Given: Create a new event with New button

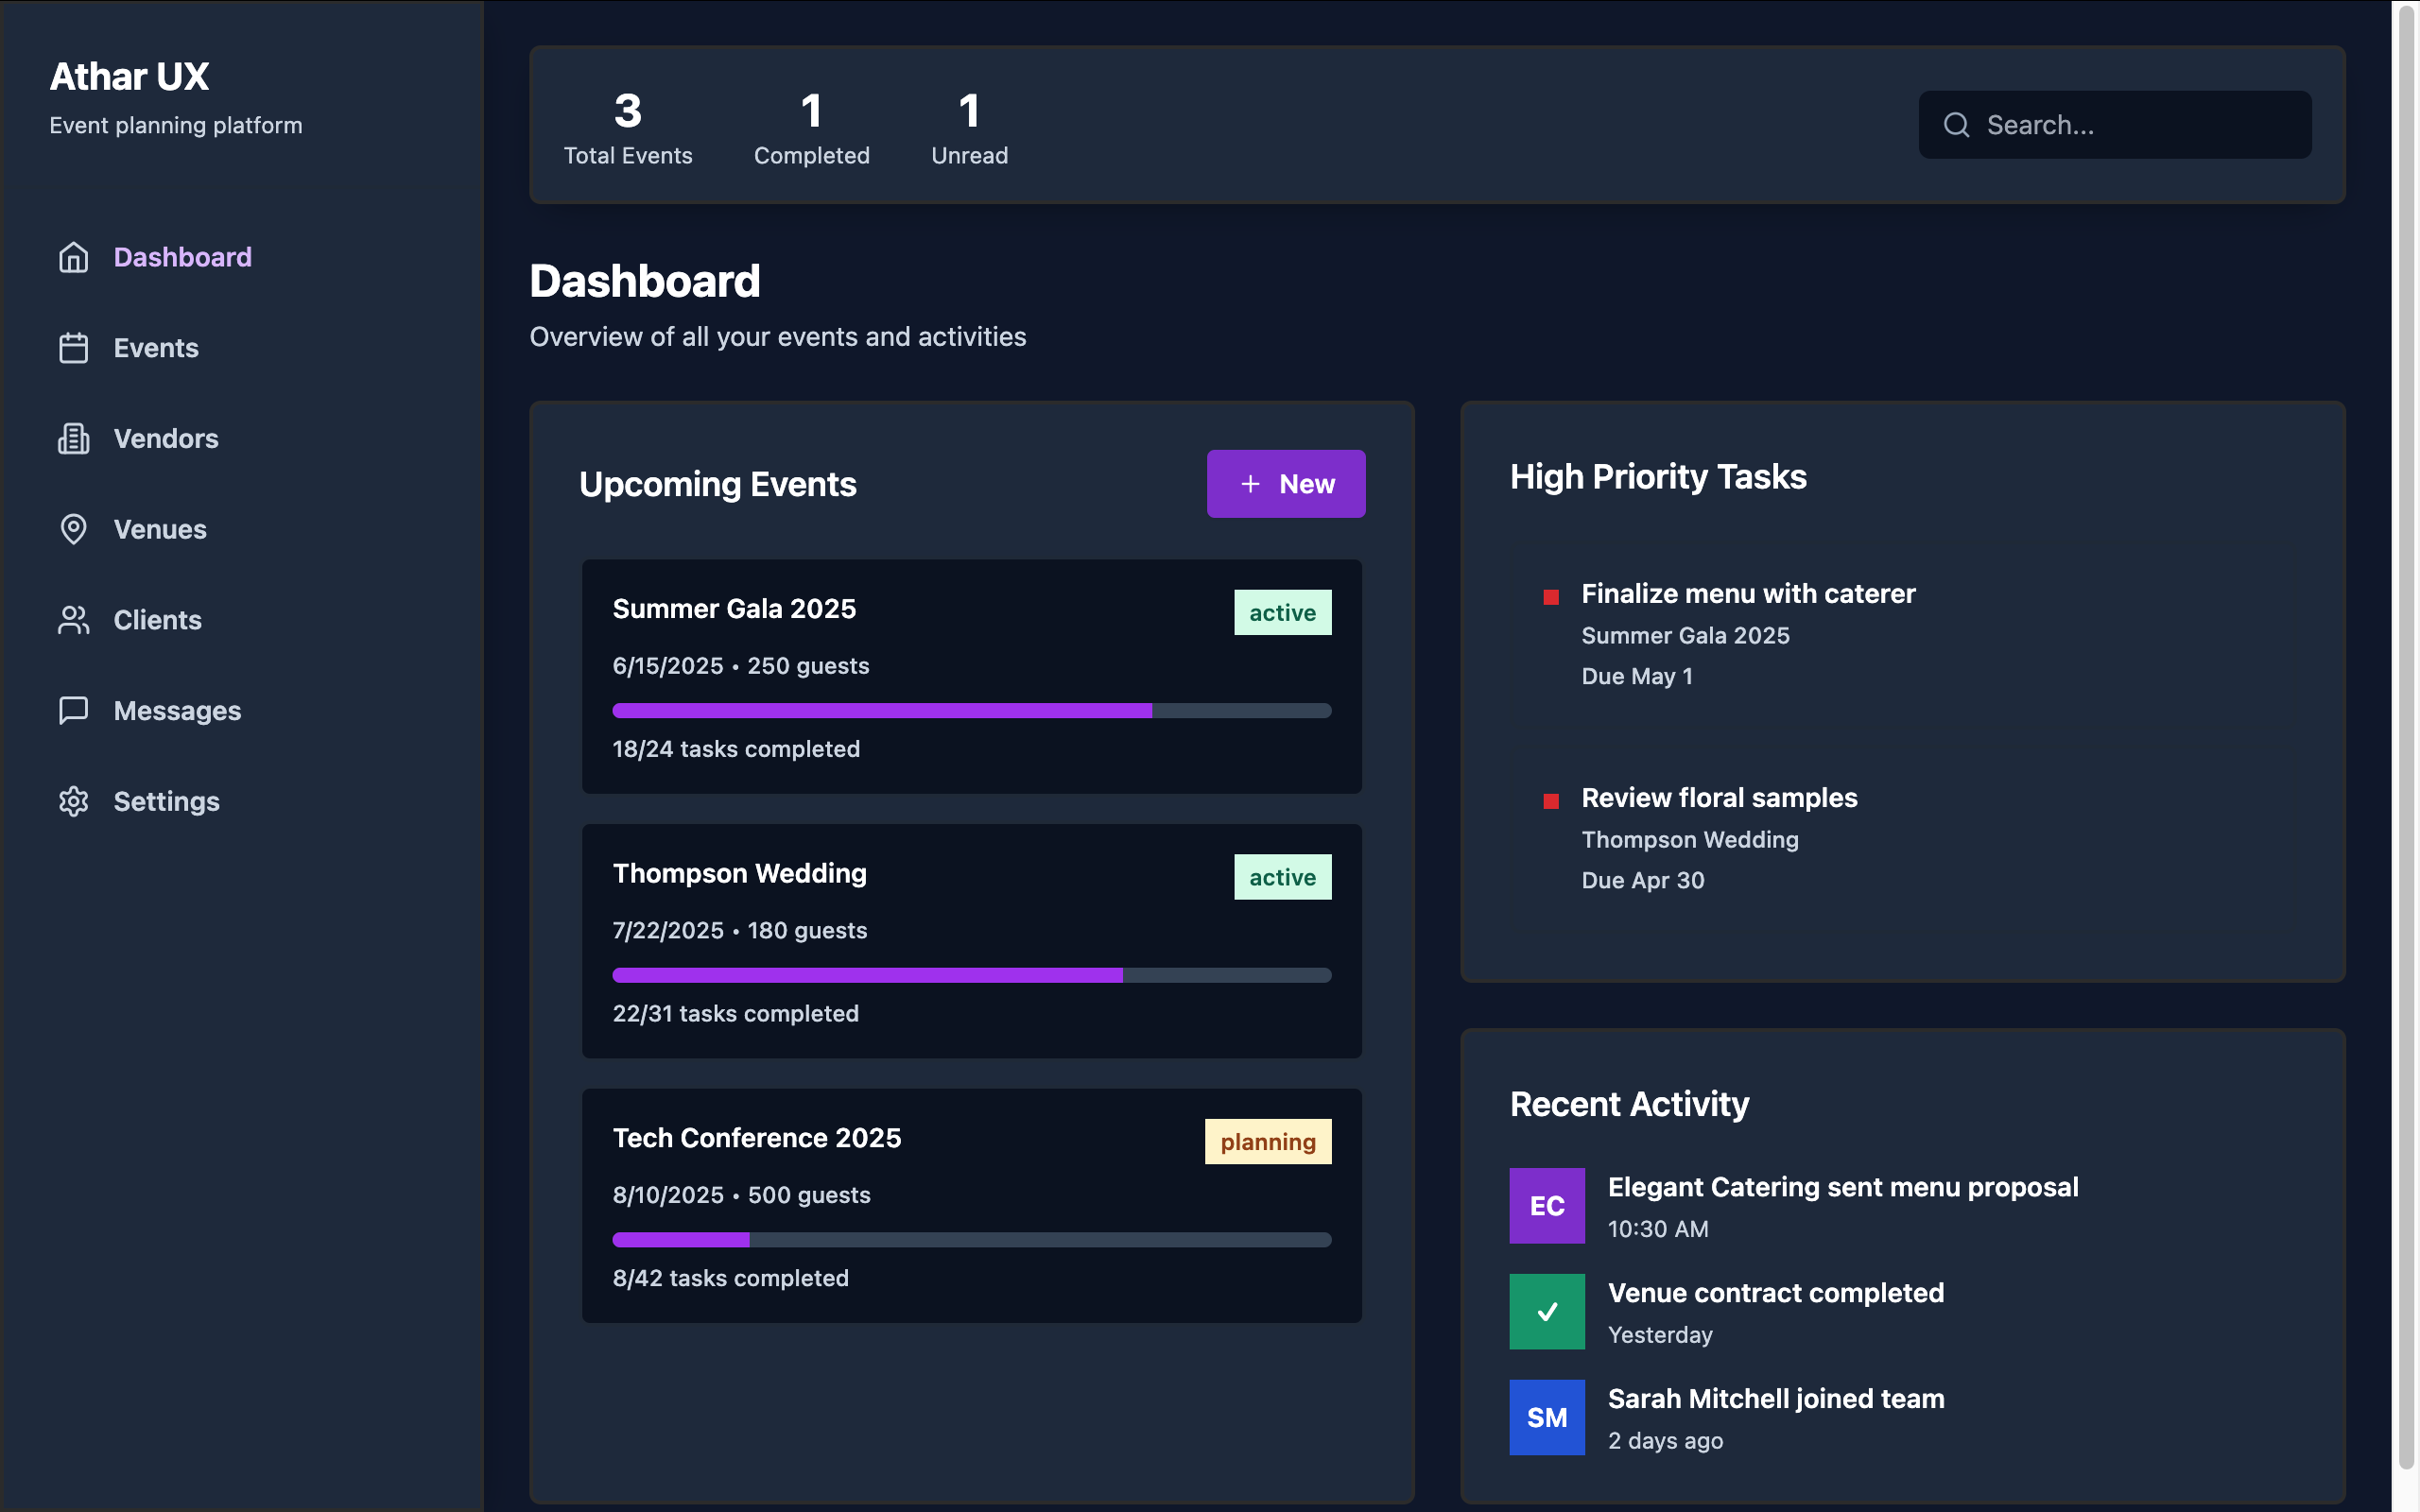Looking at the screenshot, I should coord(1285,484).
